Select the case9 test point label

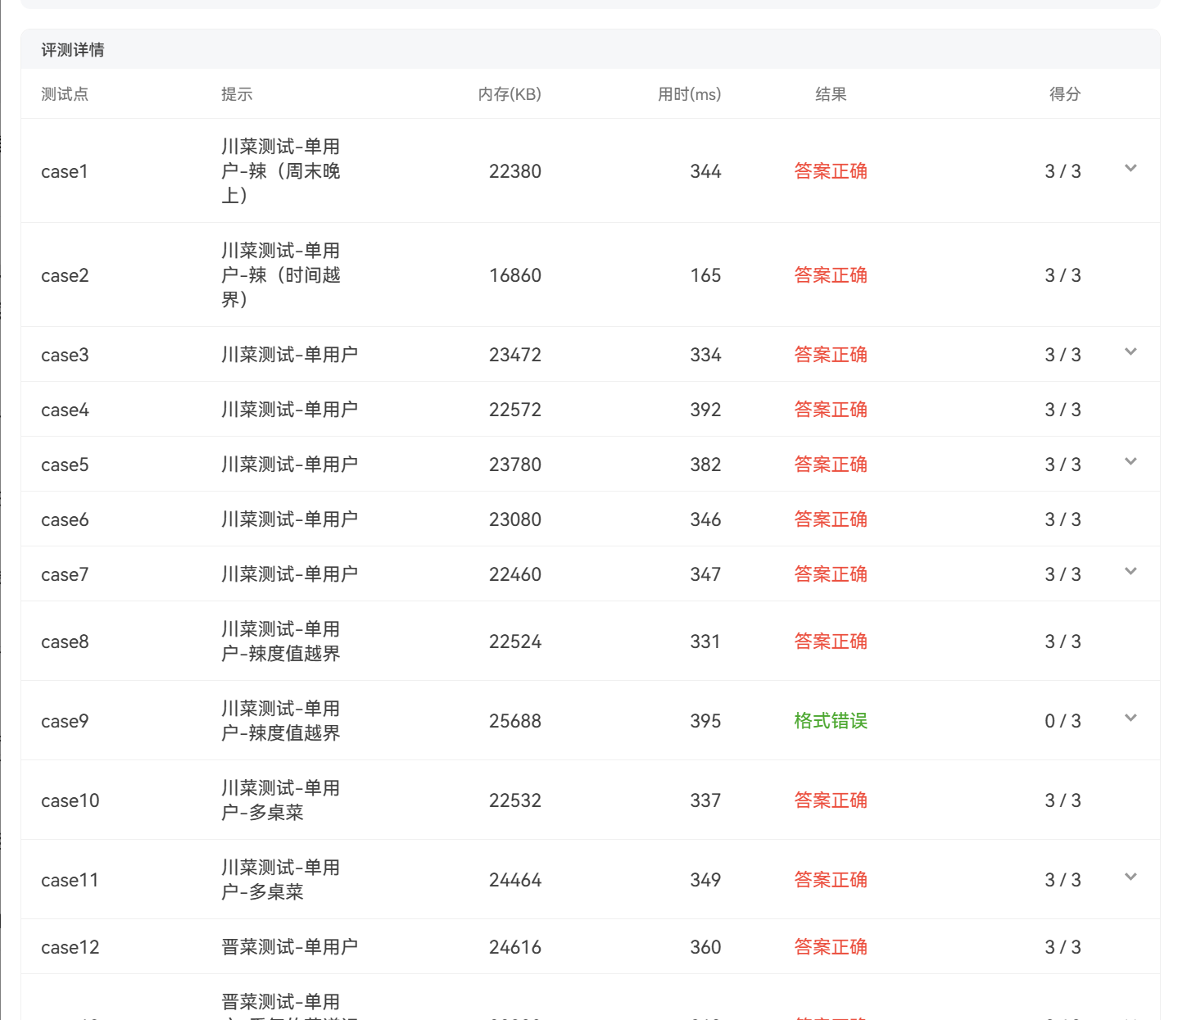65,721
